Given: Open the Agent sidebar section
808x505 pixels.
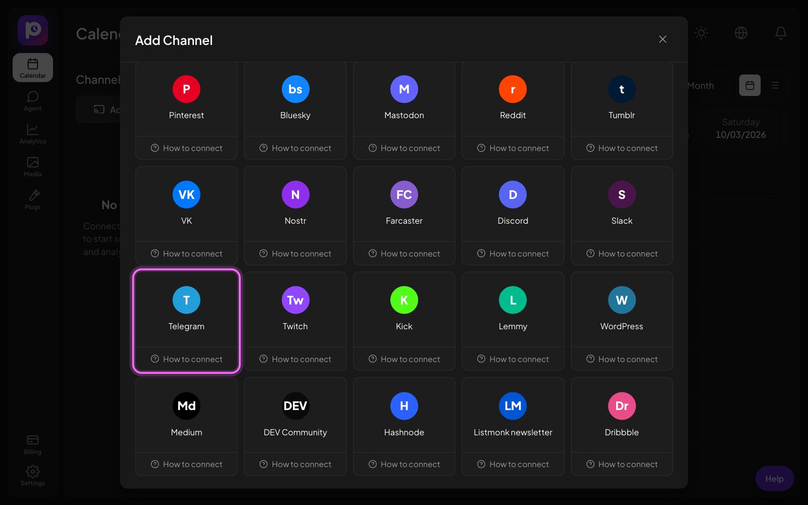Looking at the screenshot, I should [x=33, y=101].
